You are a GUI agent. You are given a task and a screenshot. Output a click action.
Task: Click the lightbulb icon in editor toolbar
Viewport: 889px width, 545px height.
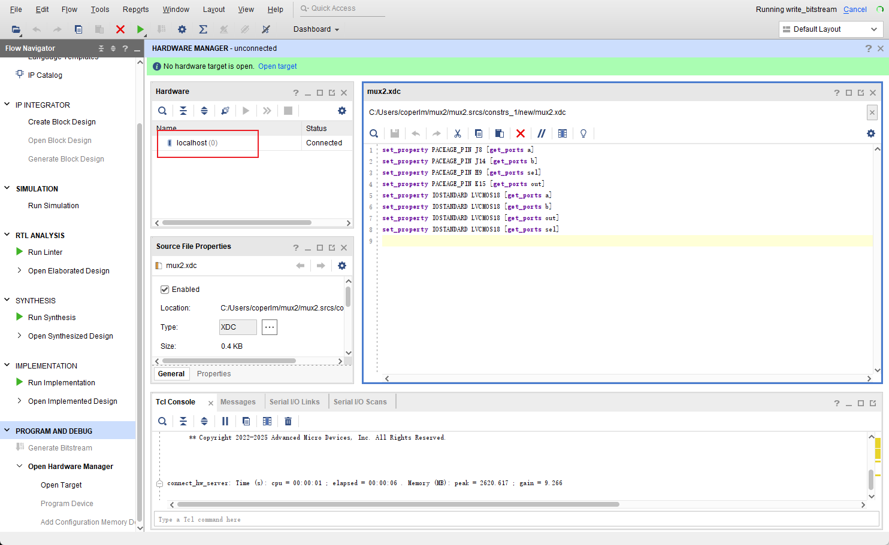coord(583,133)
